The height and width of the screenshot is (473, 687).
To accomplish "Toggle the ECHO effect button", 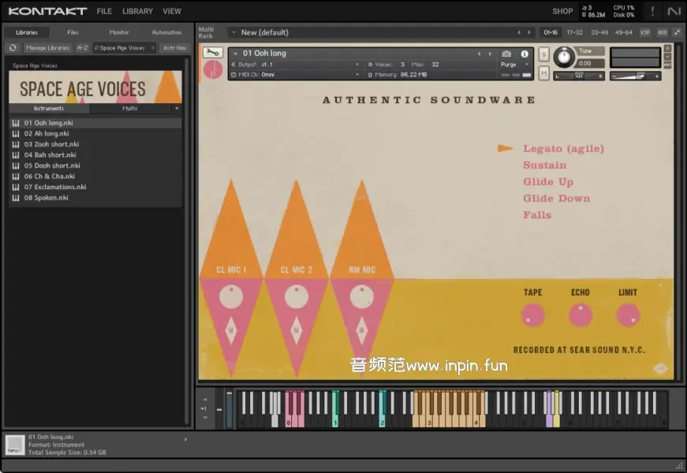I will 581,315.
